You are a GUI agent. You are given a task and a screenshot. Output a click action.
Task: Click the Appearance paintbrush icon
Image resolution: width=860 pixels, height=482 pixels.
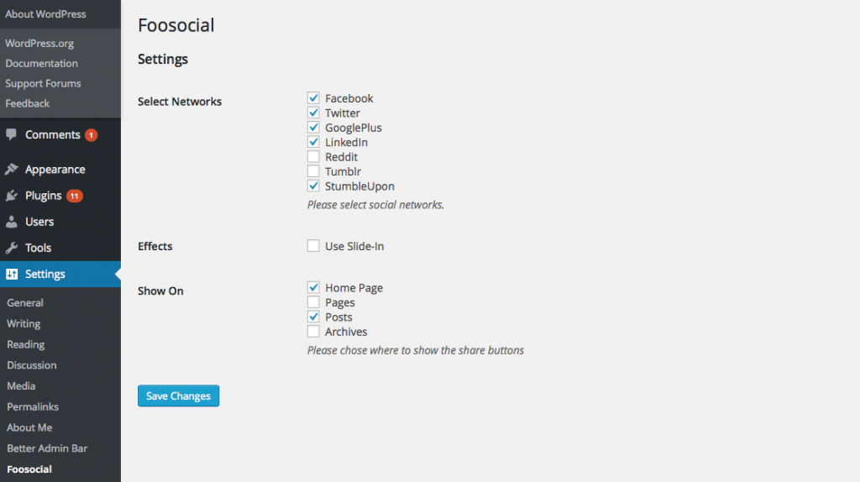(x=11, y=169)
